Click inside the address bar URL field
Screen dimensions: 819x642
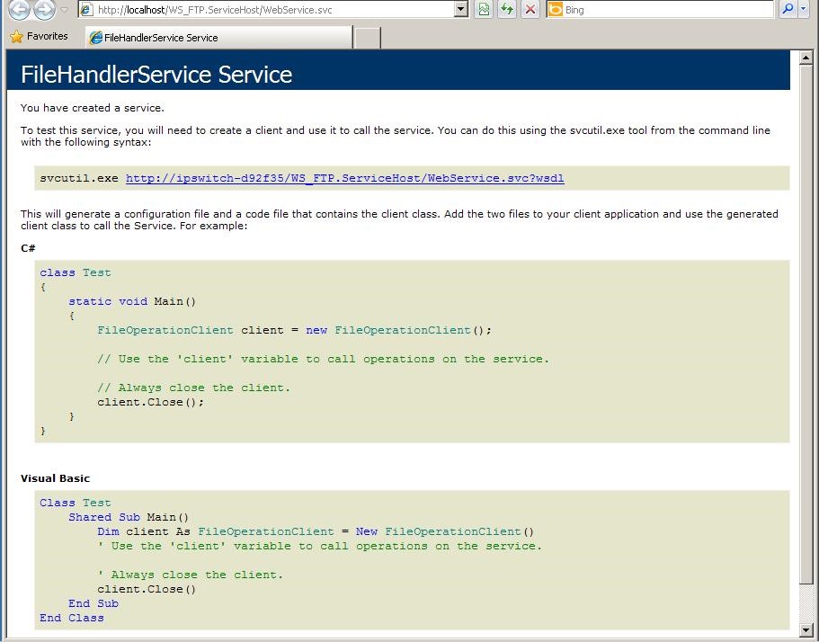coord(270,10)
